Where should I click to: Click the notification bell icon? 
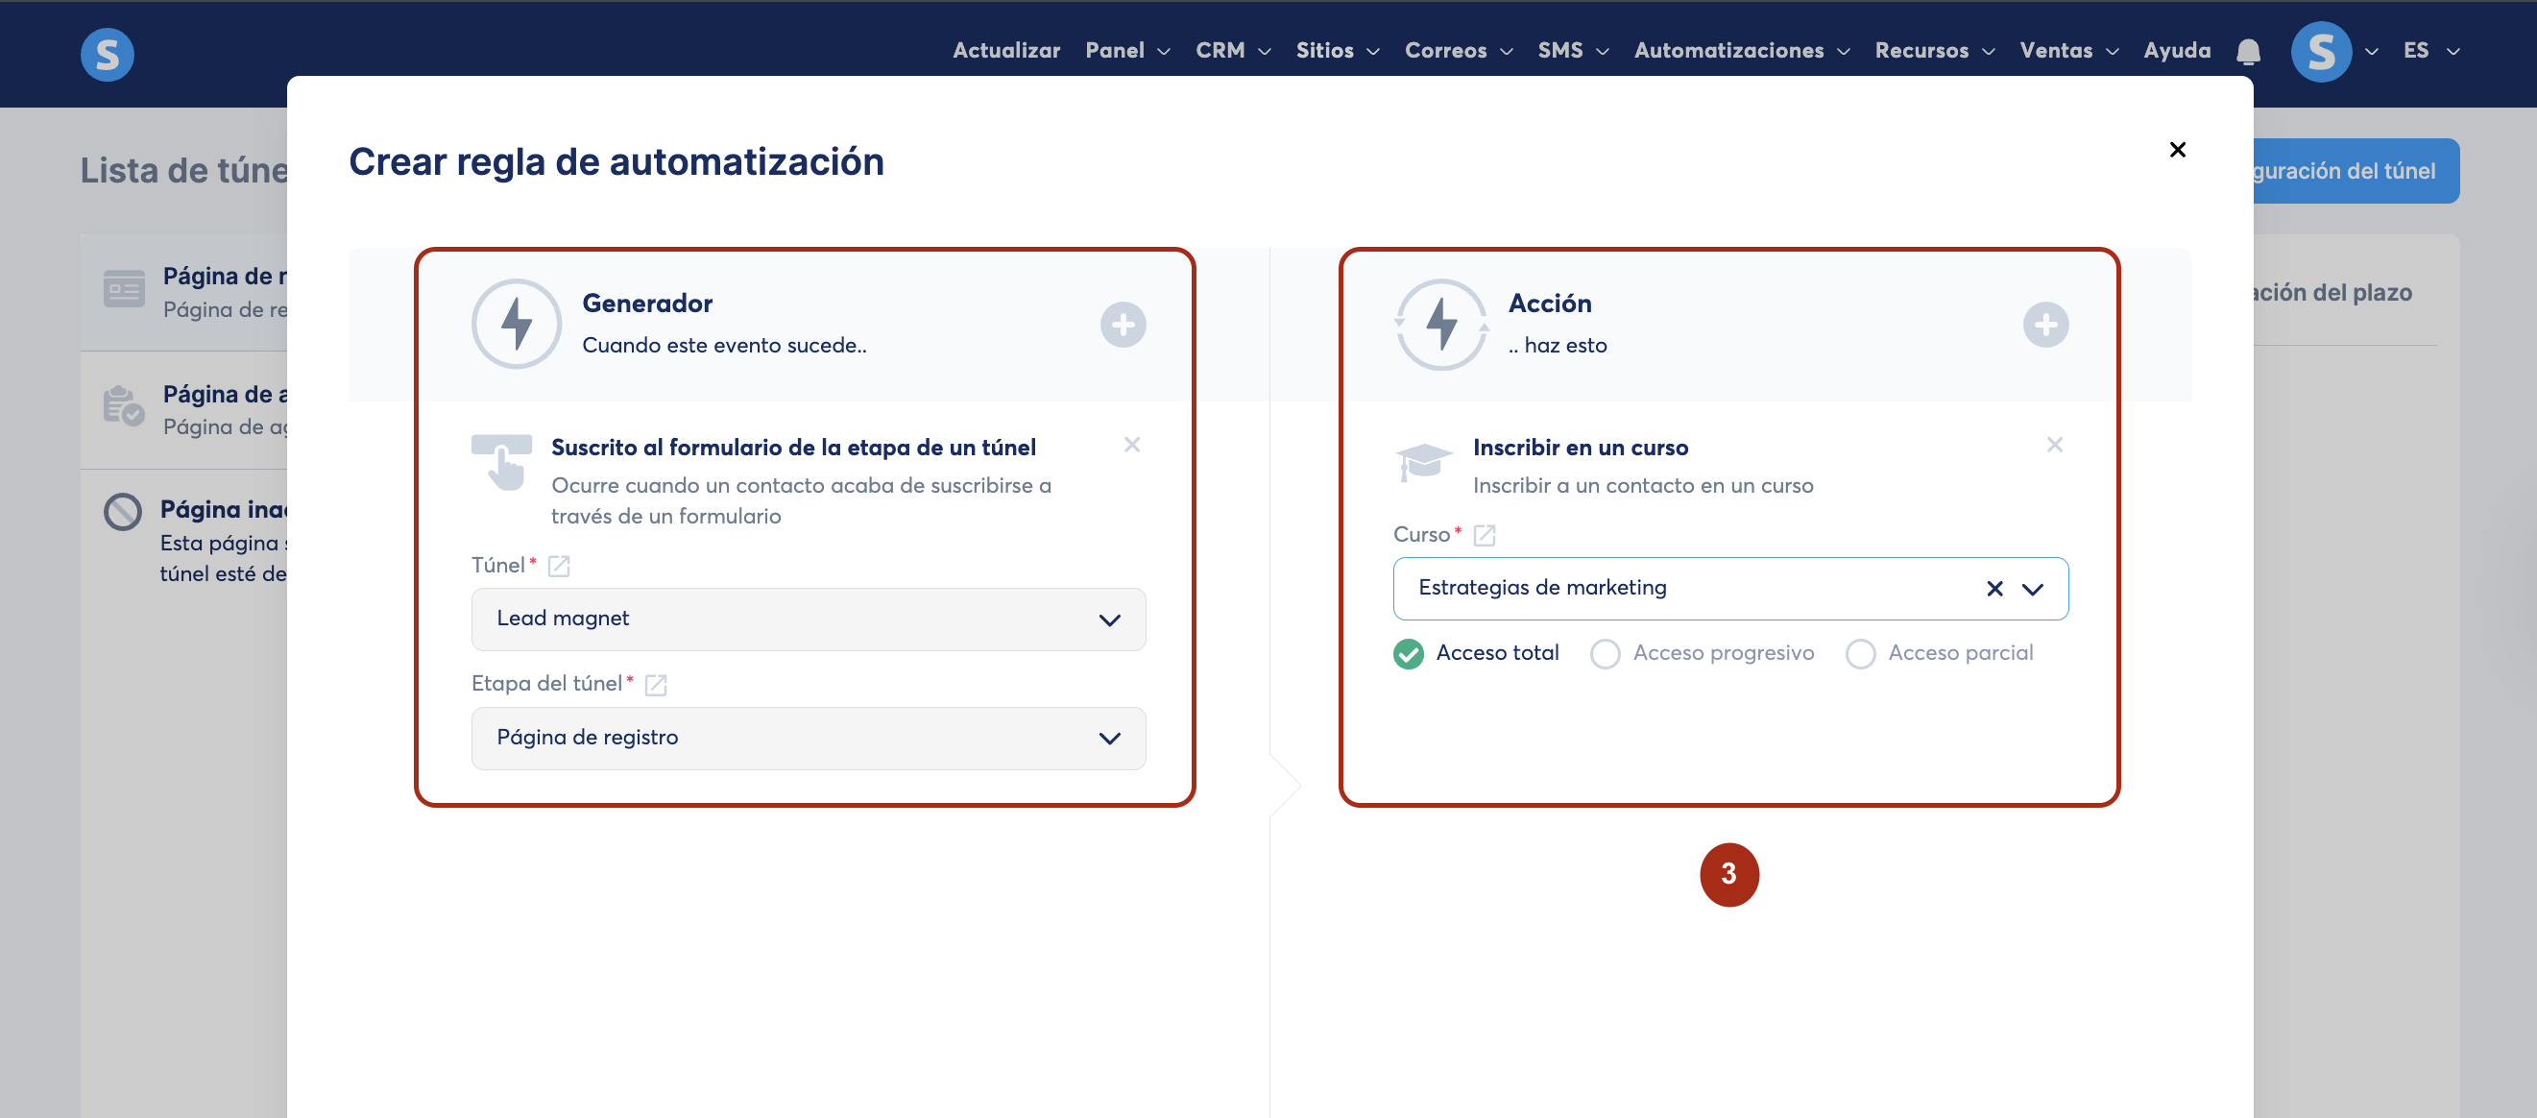click(x=2247, y=51)
